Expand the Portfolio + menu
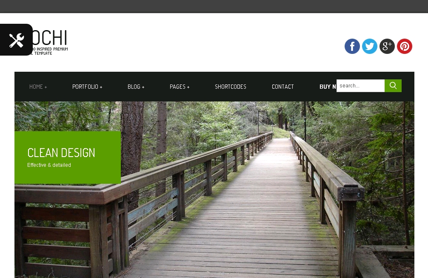Screen dimensions: 428x278 click(x=87, y=87)
